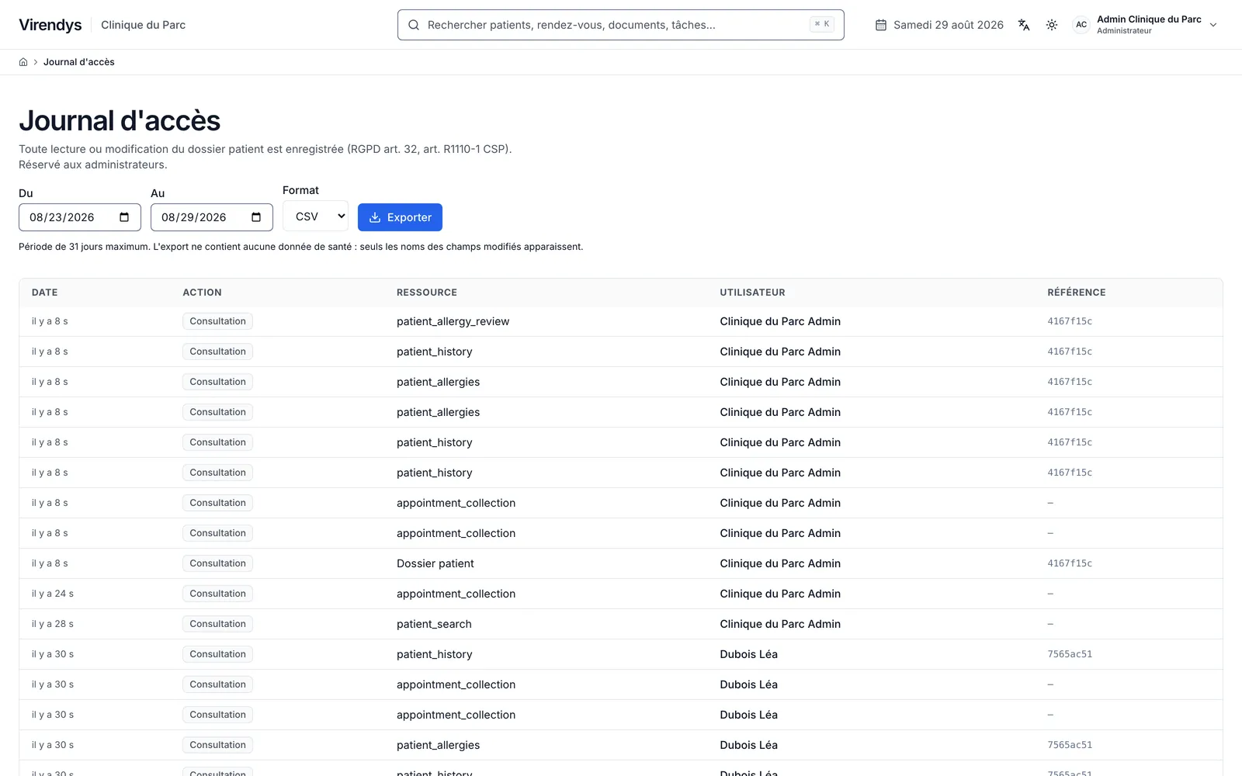Screen dimensions: 1242x776
Task: Click the ACTION column header
Action: 202,293
